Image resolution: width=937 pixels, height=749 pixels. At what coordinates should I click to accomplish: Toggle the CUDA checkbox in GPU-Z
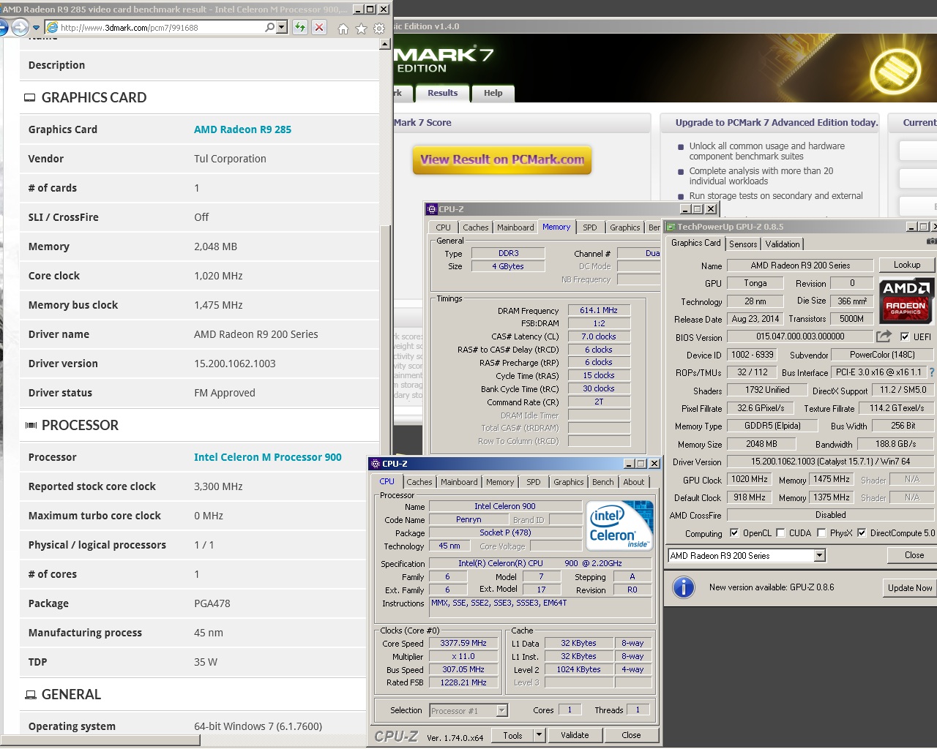pyautogui.click(x=780, y=532)
